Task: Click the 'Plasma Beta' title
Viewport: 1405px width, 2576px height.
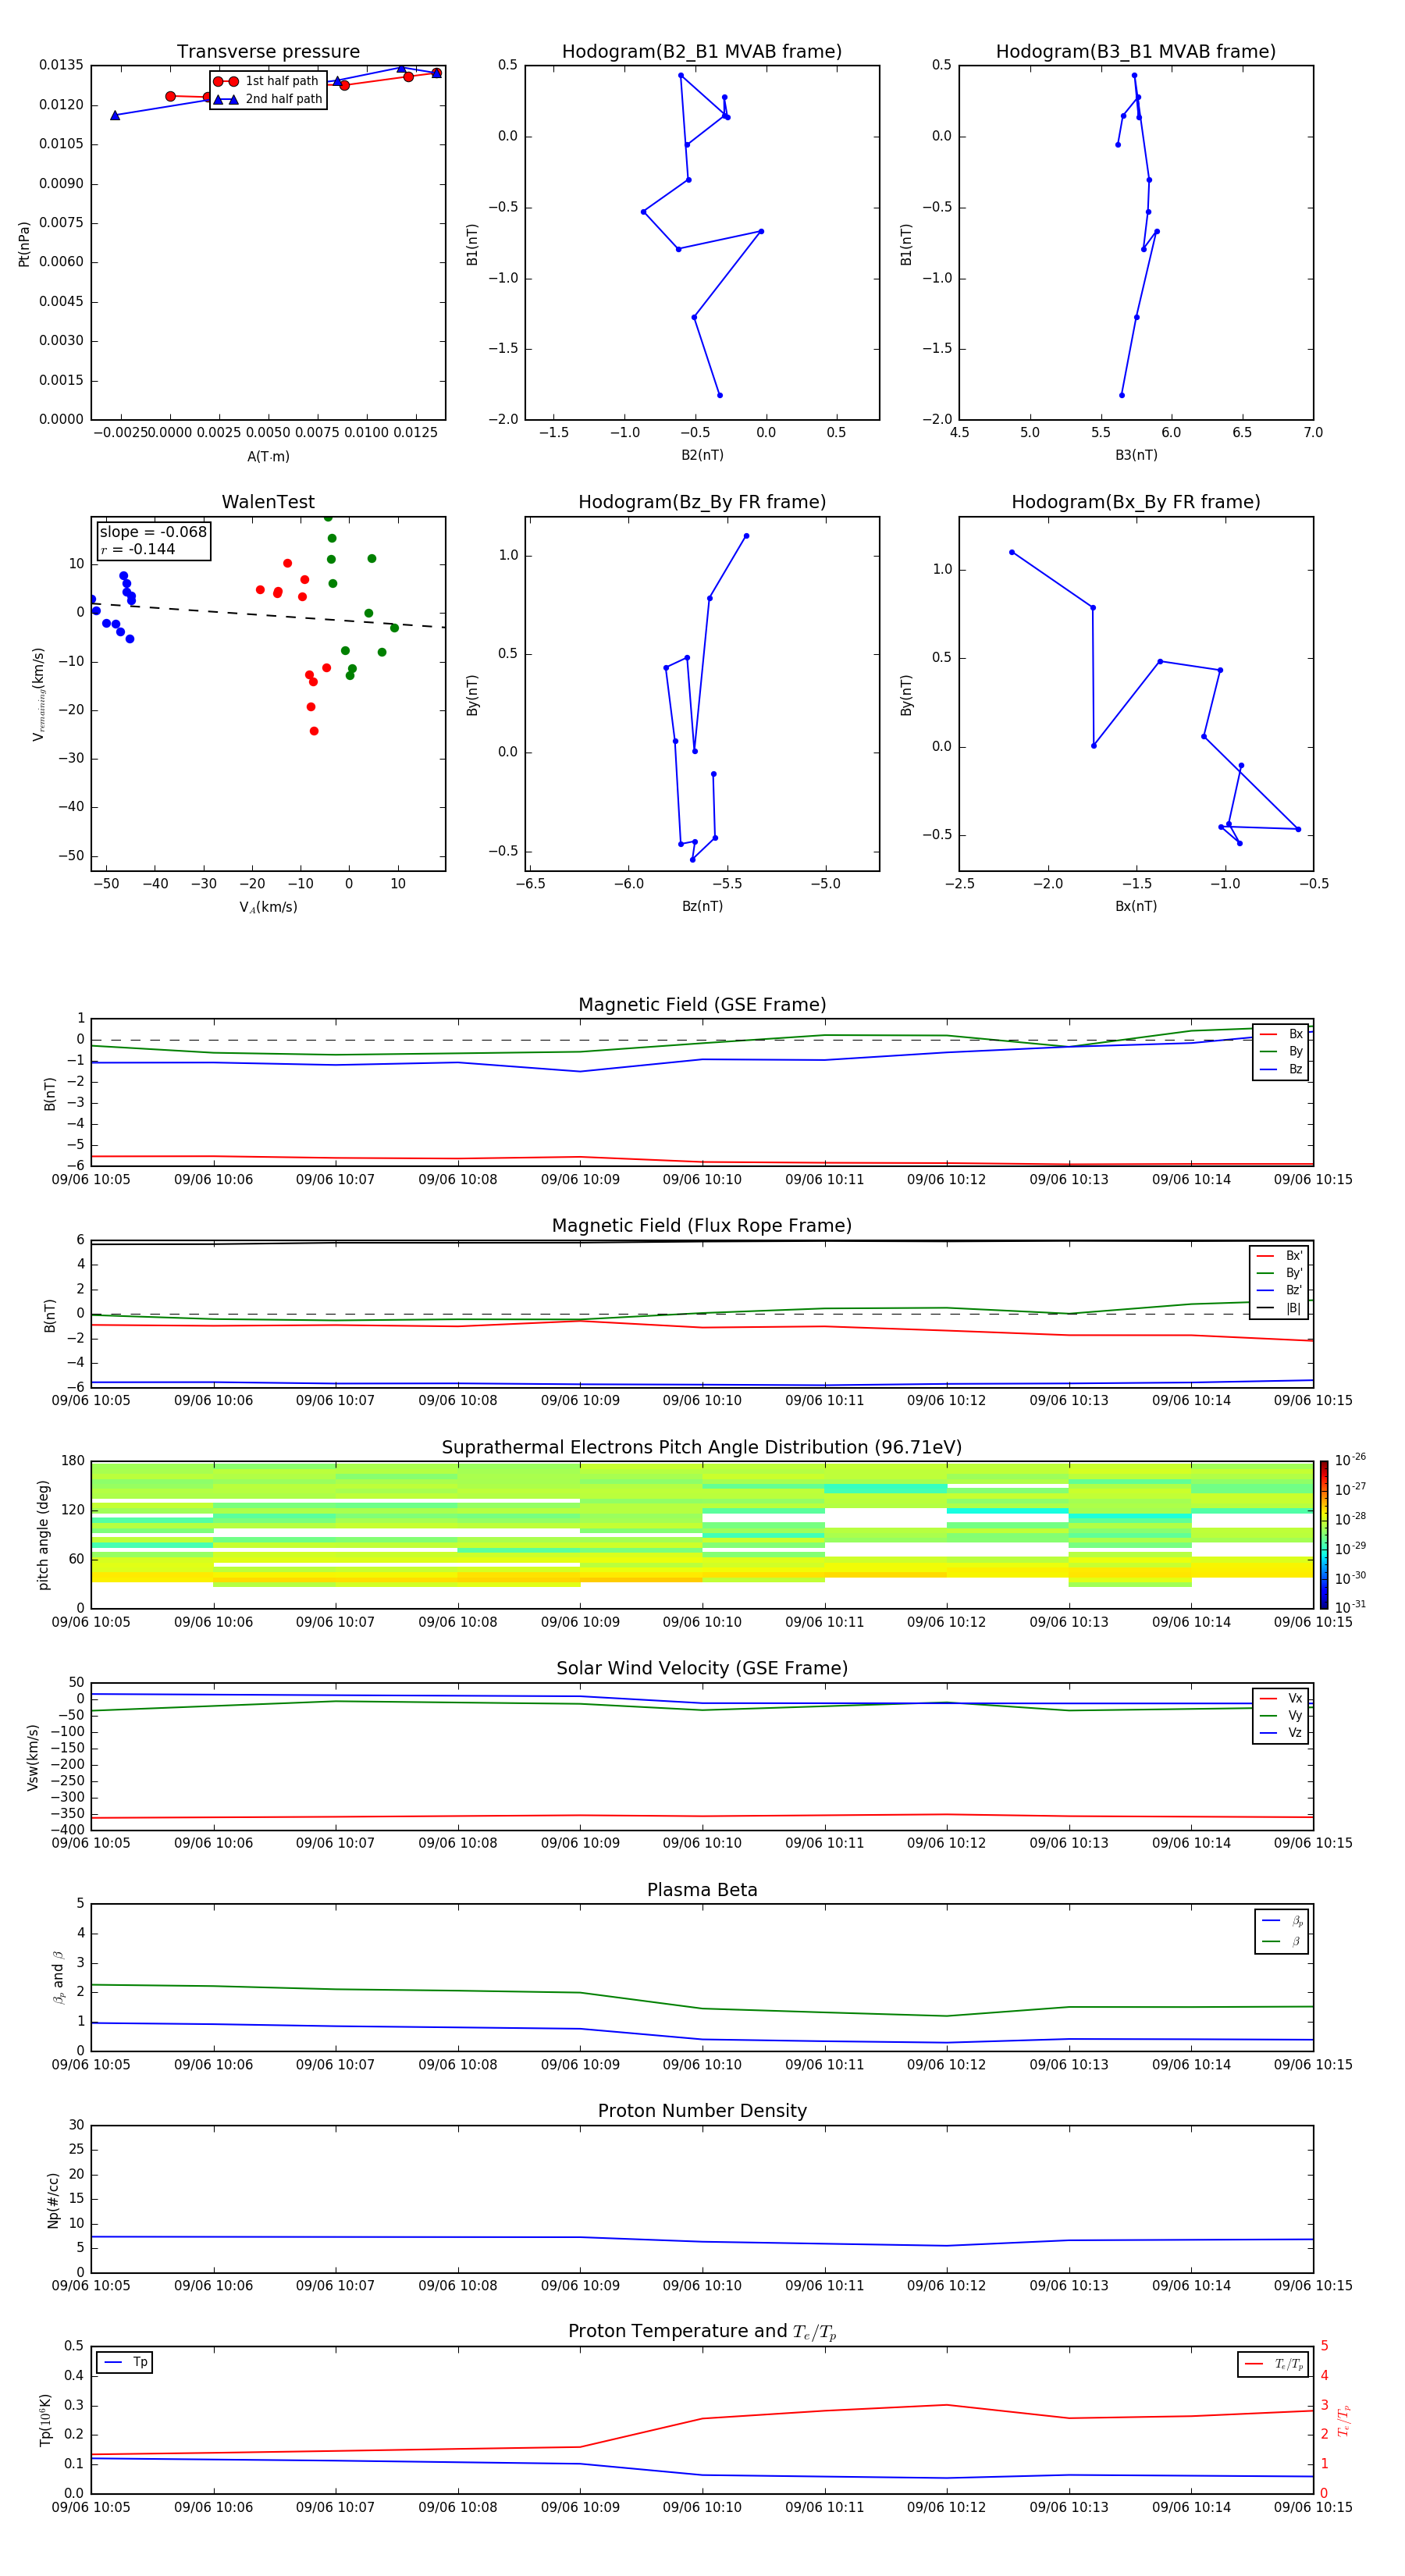Action: click(702, 1891)
